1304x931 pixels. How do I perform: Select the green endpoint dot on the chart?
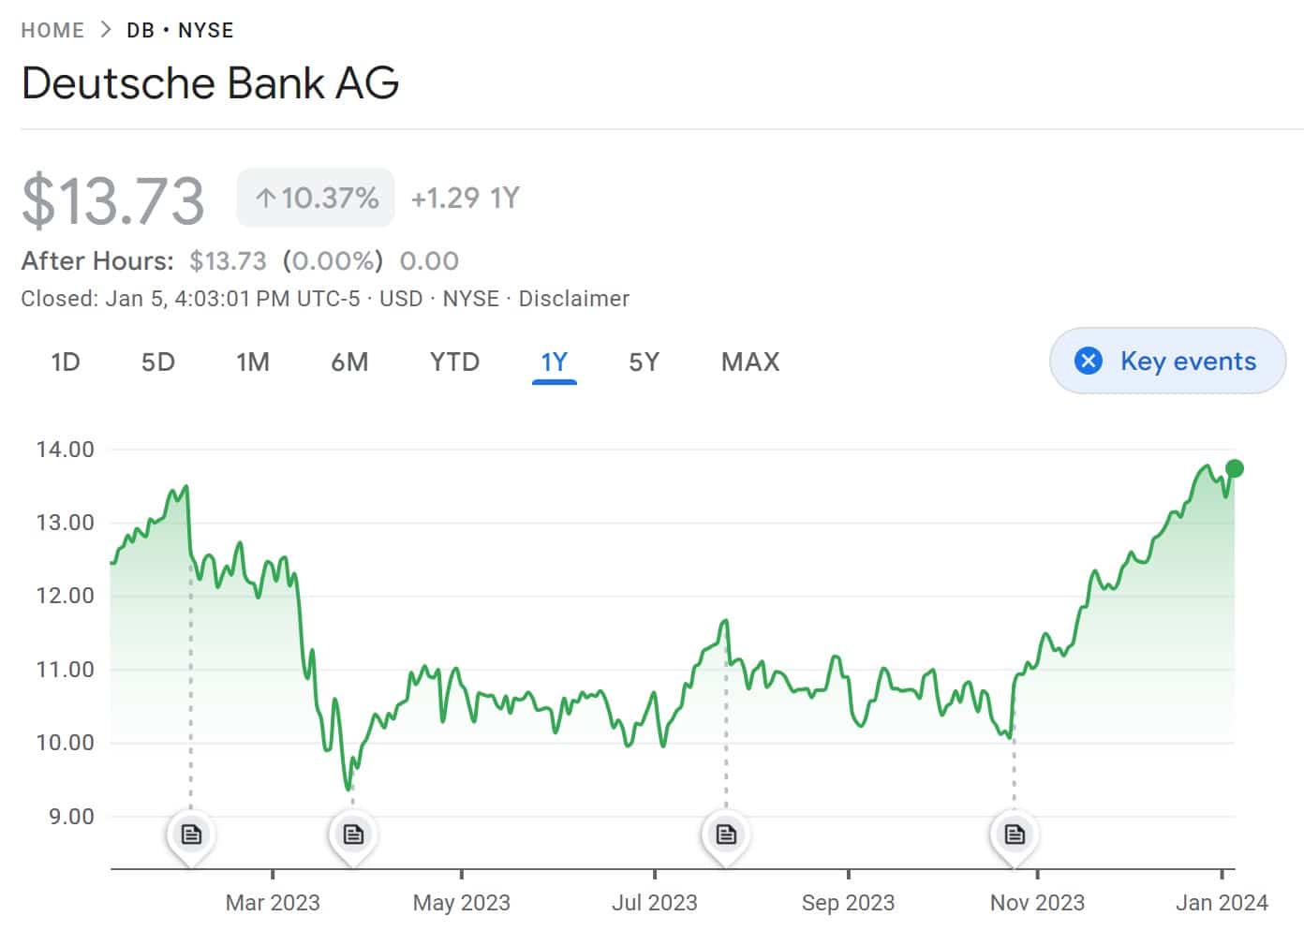[x=1233, y=467]
